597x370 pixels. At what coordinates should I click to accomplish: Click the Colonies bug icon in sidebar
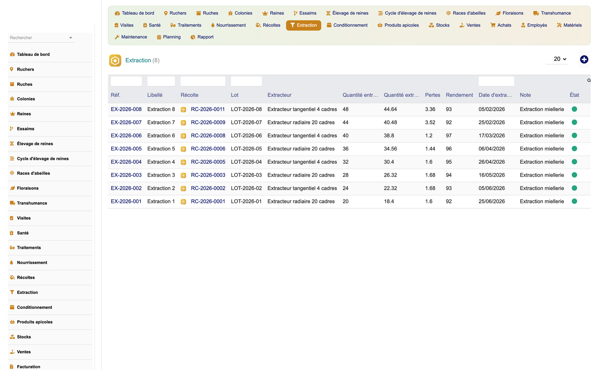pos(12,99)
